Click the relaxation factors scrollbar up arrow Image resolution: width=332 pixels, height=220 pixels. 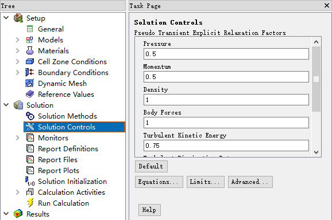(316, 42)
